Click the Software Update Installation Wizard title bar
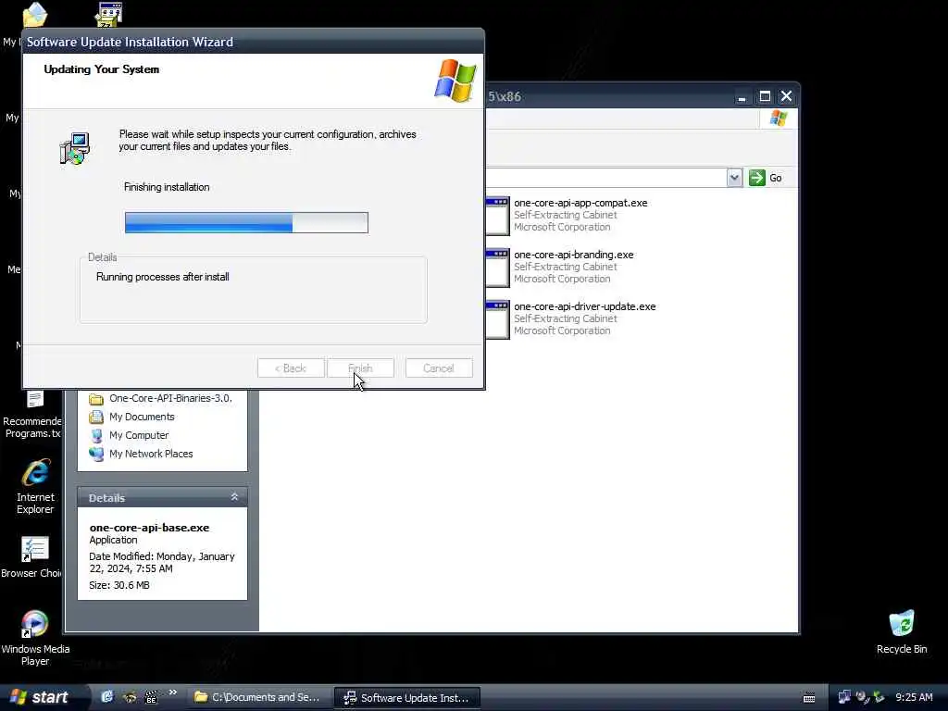 [254, 42]
